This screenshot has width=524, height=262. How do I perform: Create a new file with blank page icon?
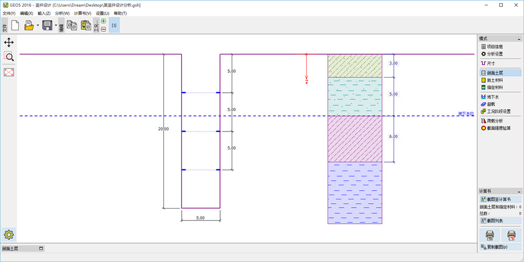click(15, 25)
